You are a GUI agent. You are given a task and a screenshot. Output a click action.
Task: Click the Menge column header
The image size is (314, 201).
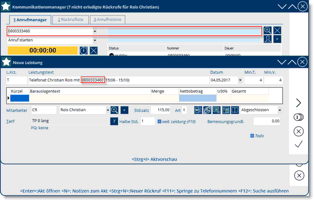164,91
